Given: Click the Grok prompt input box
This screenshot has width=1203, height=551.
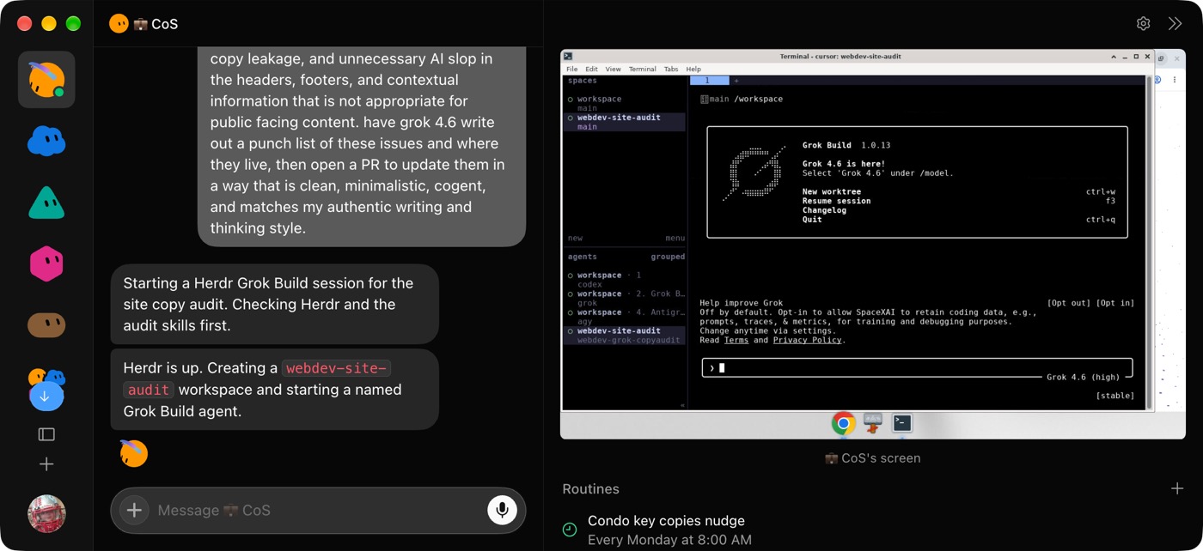Looking at the screenshot, I should point(917,368).
